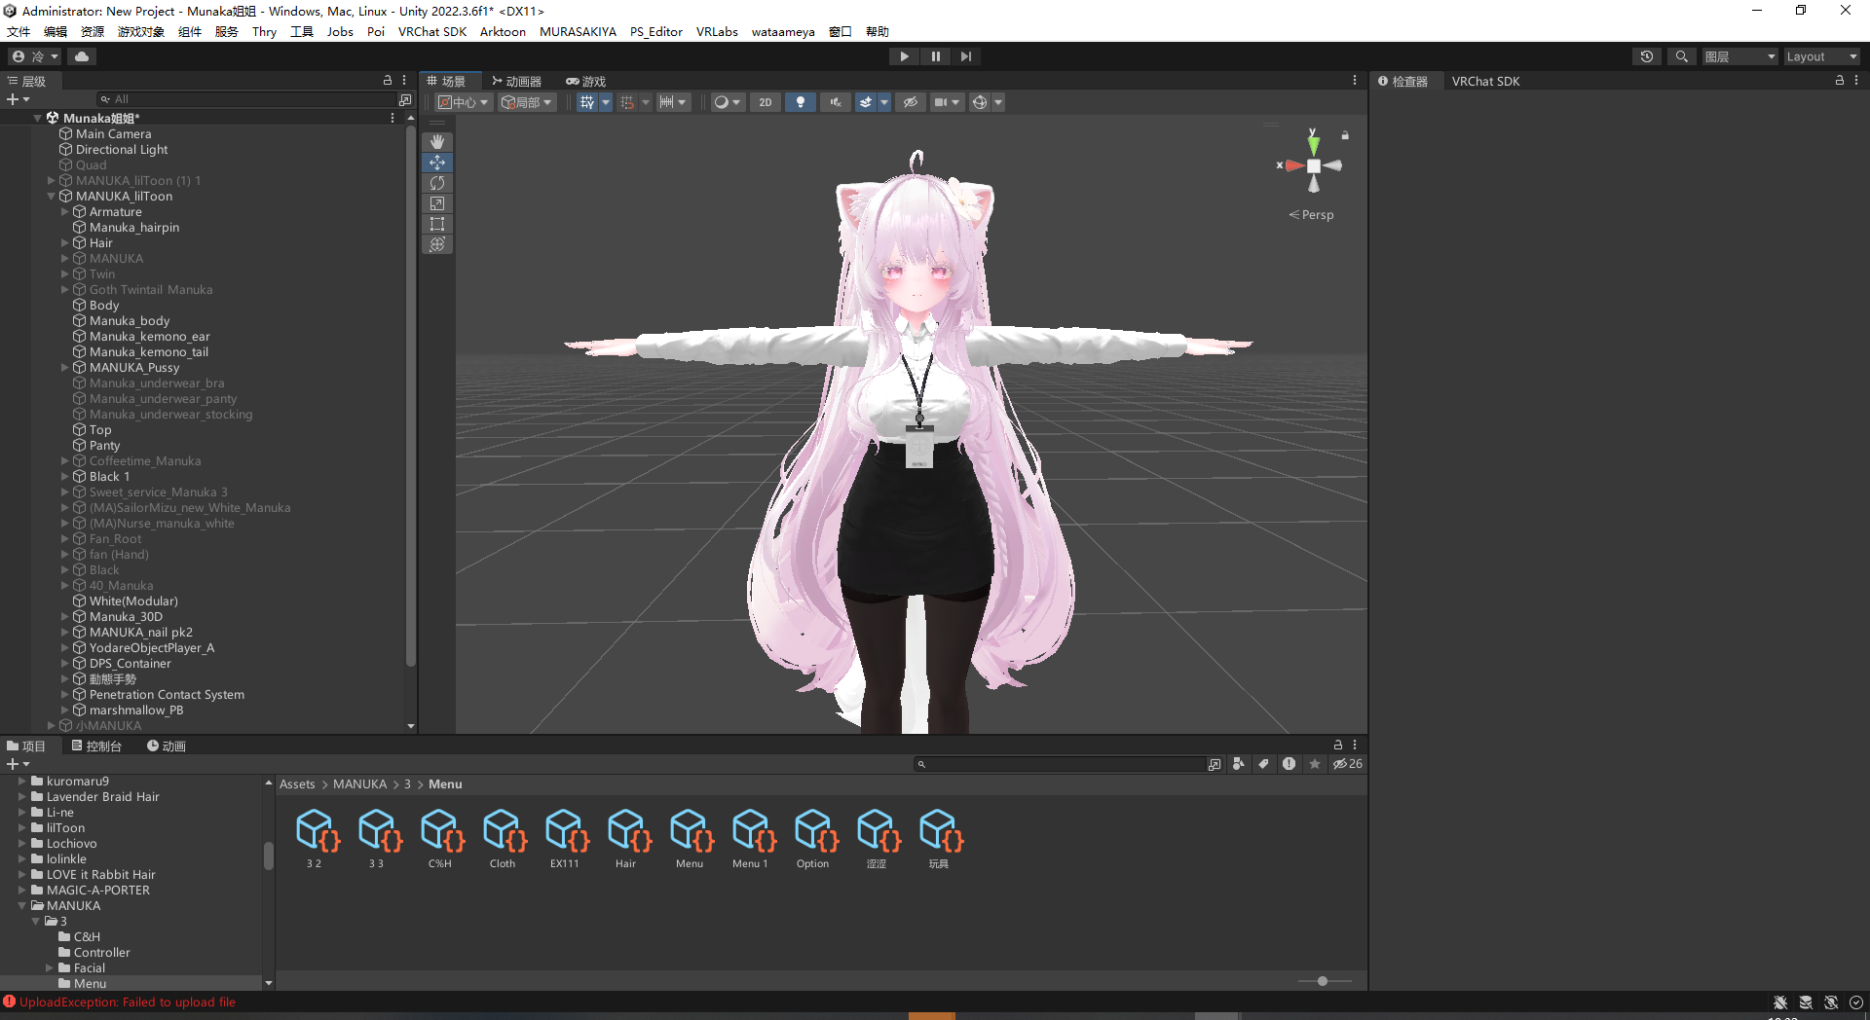Expand the Armature hierarchy item

(x=65, y=212)
